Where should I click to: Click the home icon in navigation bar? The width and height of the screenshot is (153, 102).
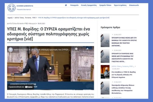coord(66,5)
